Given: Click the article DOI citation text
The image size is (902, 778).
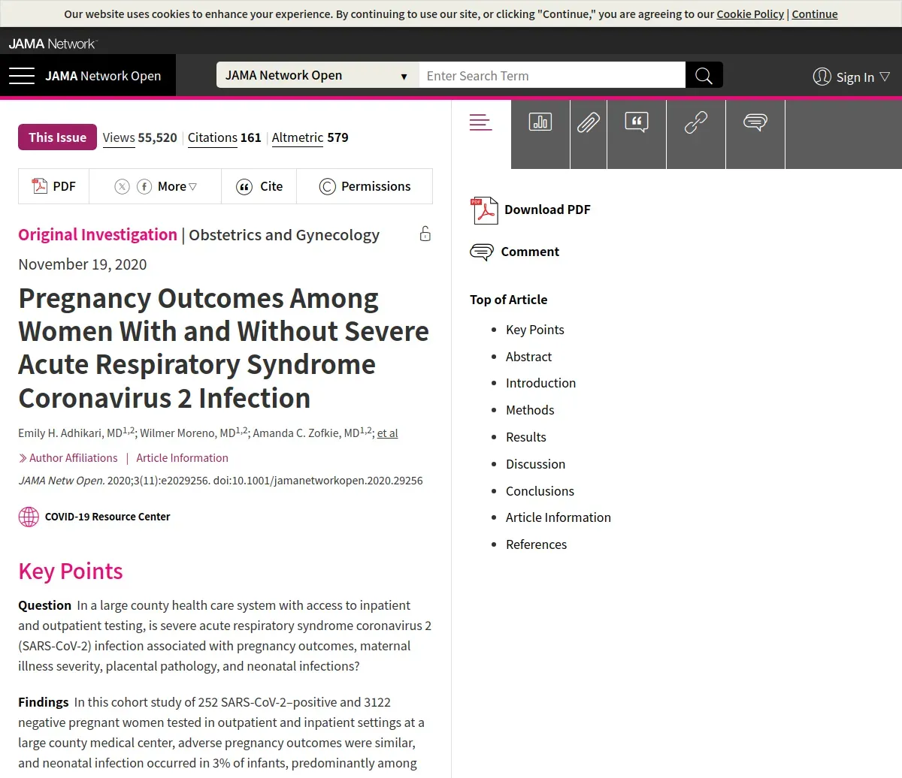Looking at the screenshot, I should tap(220, 481).
